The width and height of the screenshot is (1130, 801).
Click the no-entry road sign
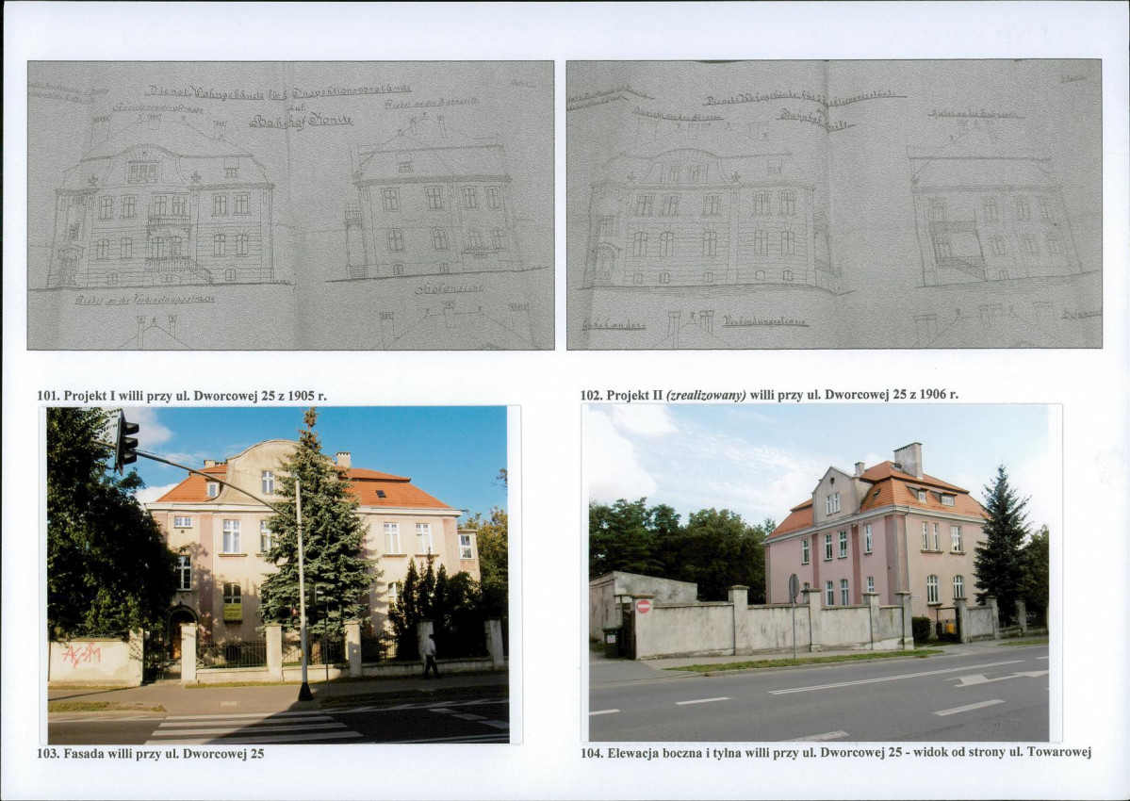[x=643, y=607]
